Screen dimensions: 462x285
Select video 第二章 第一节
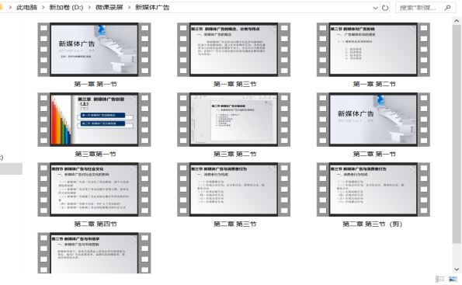pyautogui.click(x=373, y=125)
